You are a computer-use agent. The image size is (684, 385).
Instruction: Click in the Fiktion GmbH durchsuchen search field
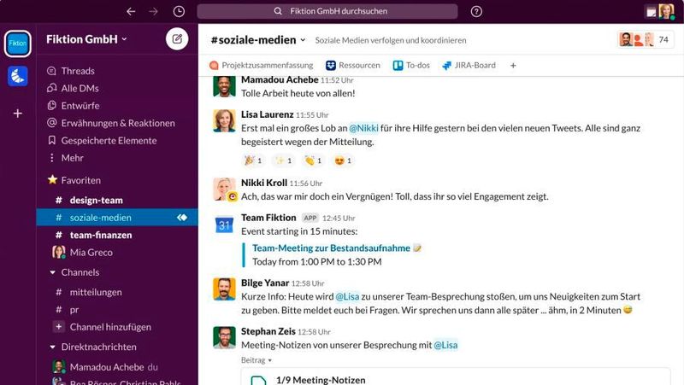tap(327, 11)
